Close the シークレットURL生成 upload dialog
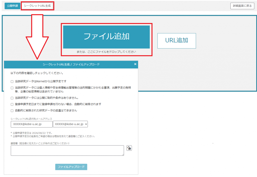Screen dimensions: 257x177 pos(135,64)
